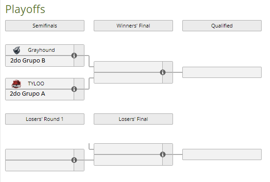This screenshot has height=182, width=270.
Task: Click the Winners' Final round header
Action: tap(133, 26)
